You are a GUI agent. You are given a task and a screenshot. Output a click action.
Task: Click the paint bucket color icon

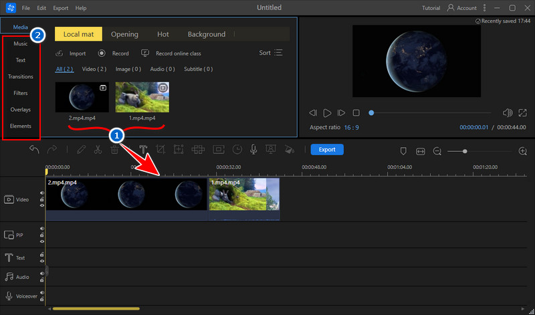pos(290,150)
